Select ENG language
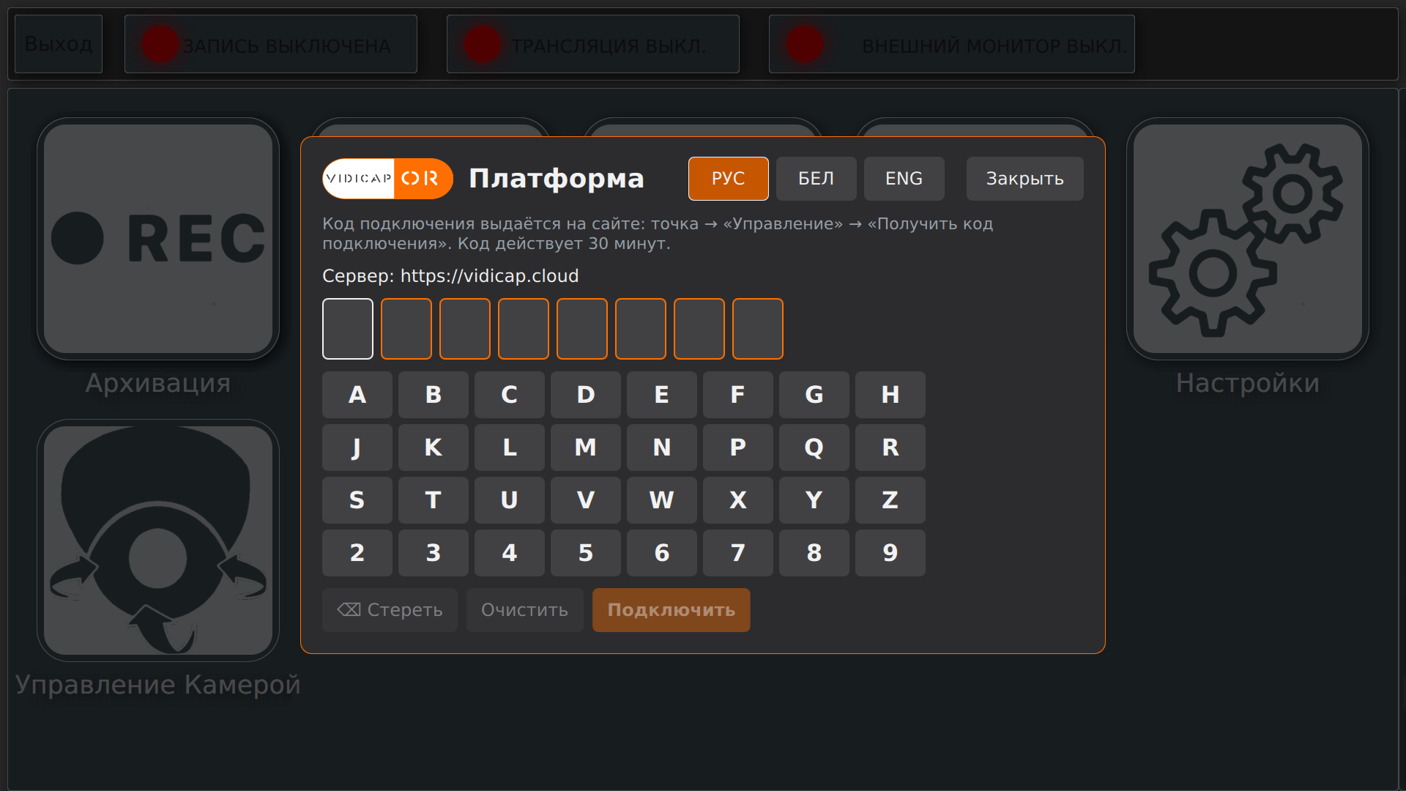1406x791 pixels. (904, 179)
